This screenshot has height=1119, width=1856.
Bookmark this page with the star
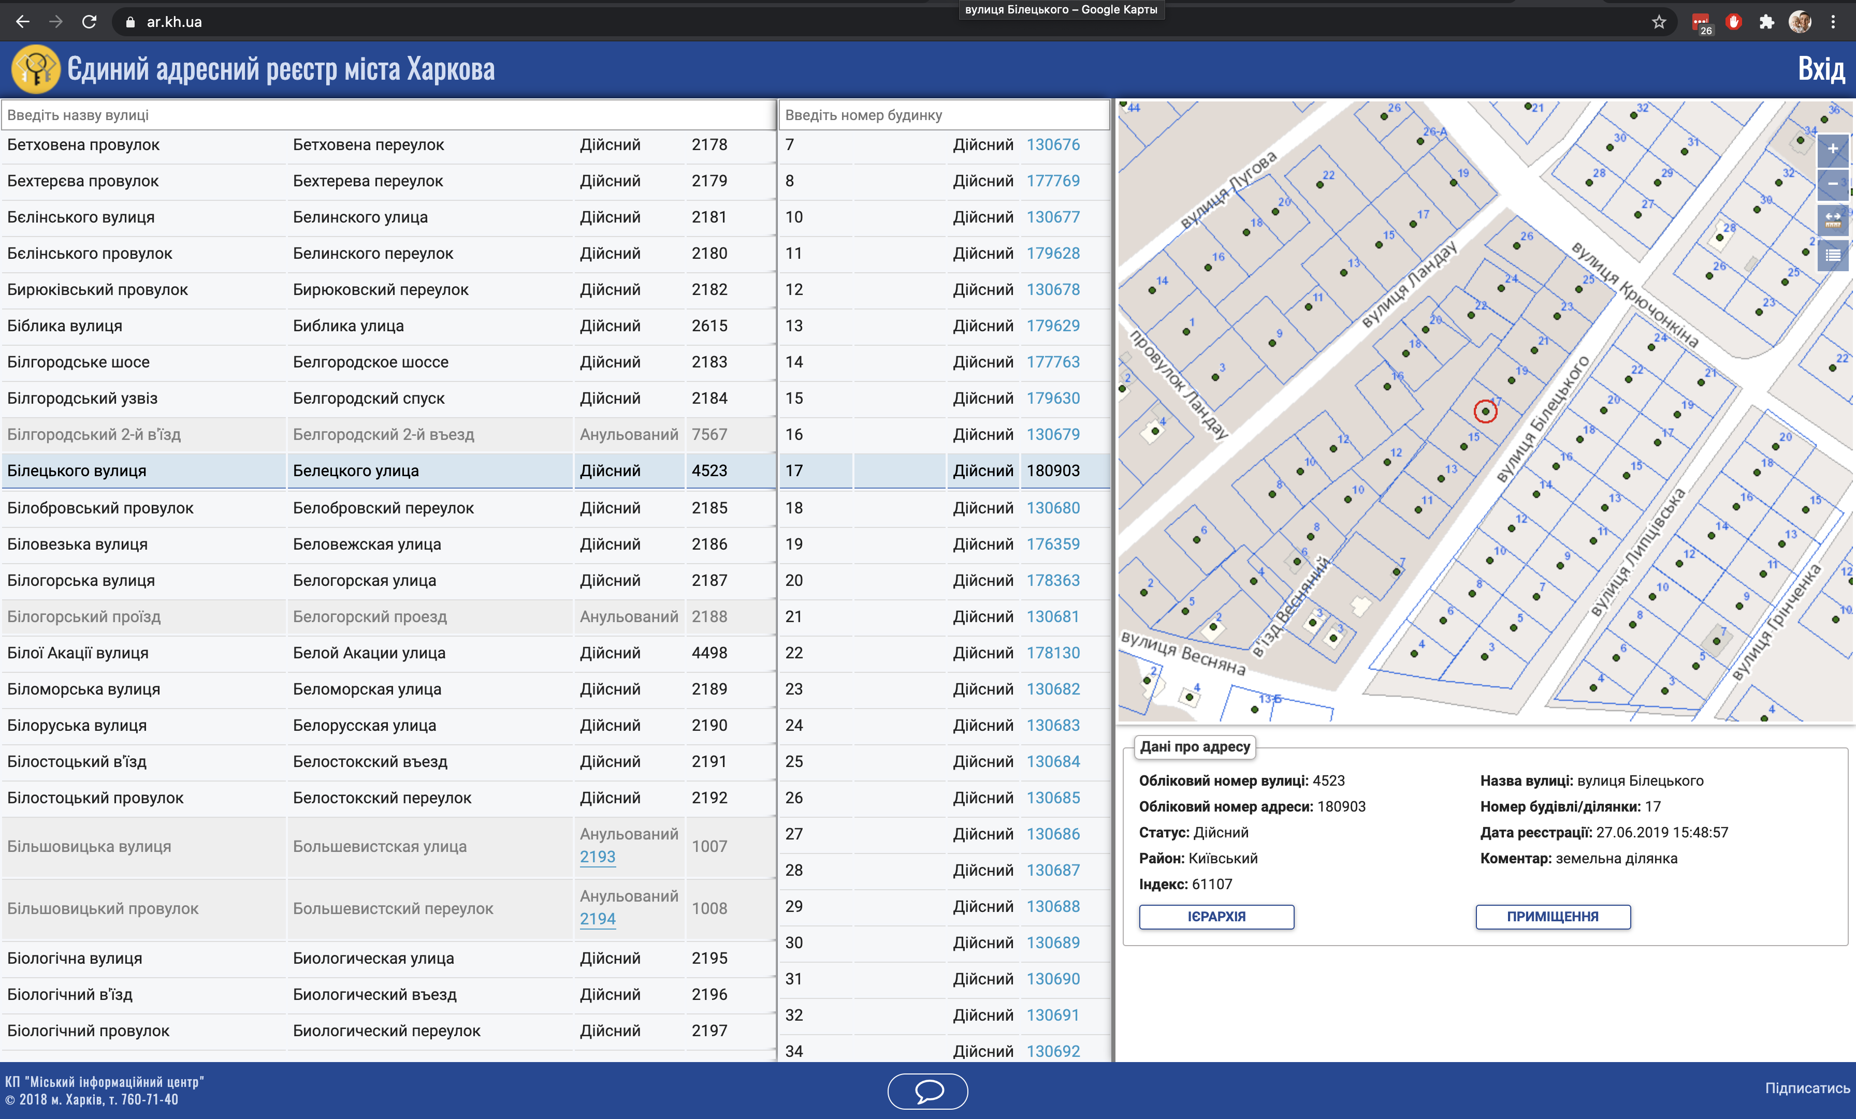click(x=1659, y=22)
